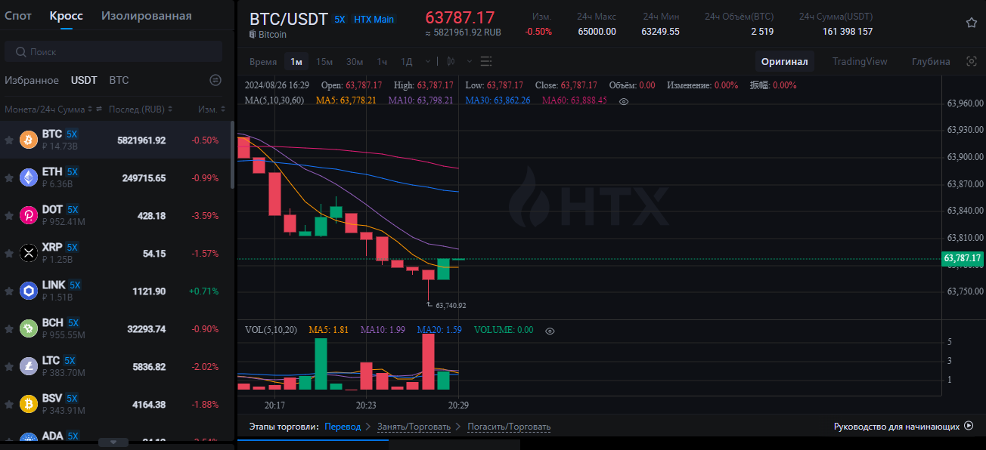Switch to the Изолированная margin tab
986x450 pixels.
pyautogui.click(x=146, y=16)
